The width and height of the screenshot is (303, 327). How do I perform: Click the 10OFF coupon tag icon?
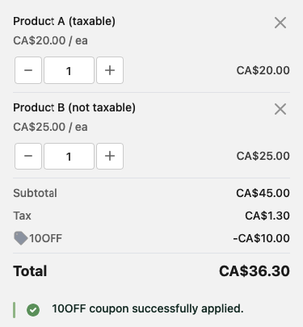click(21, 238)
